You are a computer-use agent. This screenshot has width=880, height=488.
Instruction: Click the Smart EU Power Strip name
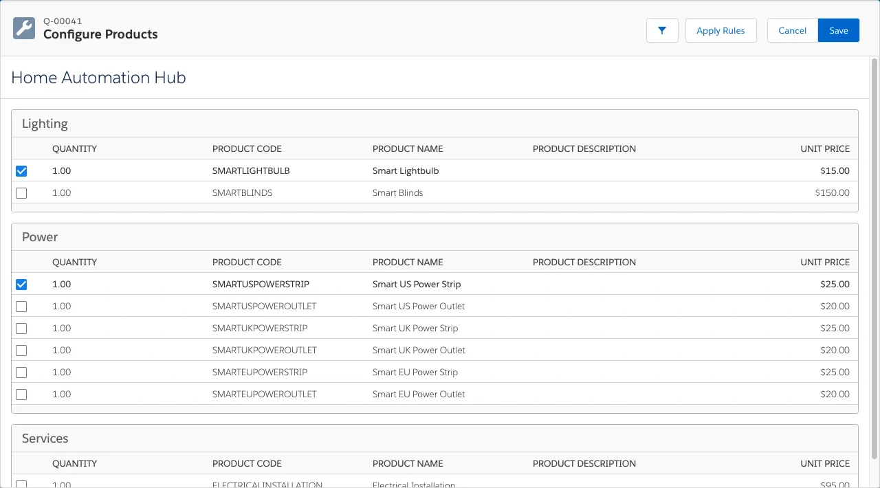pyautogui.click(x=415, y=372)
